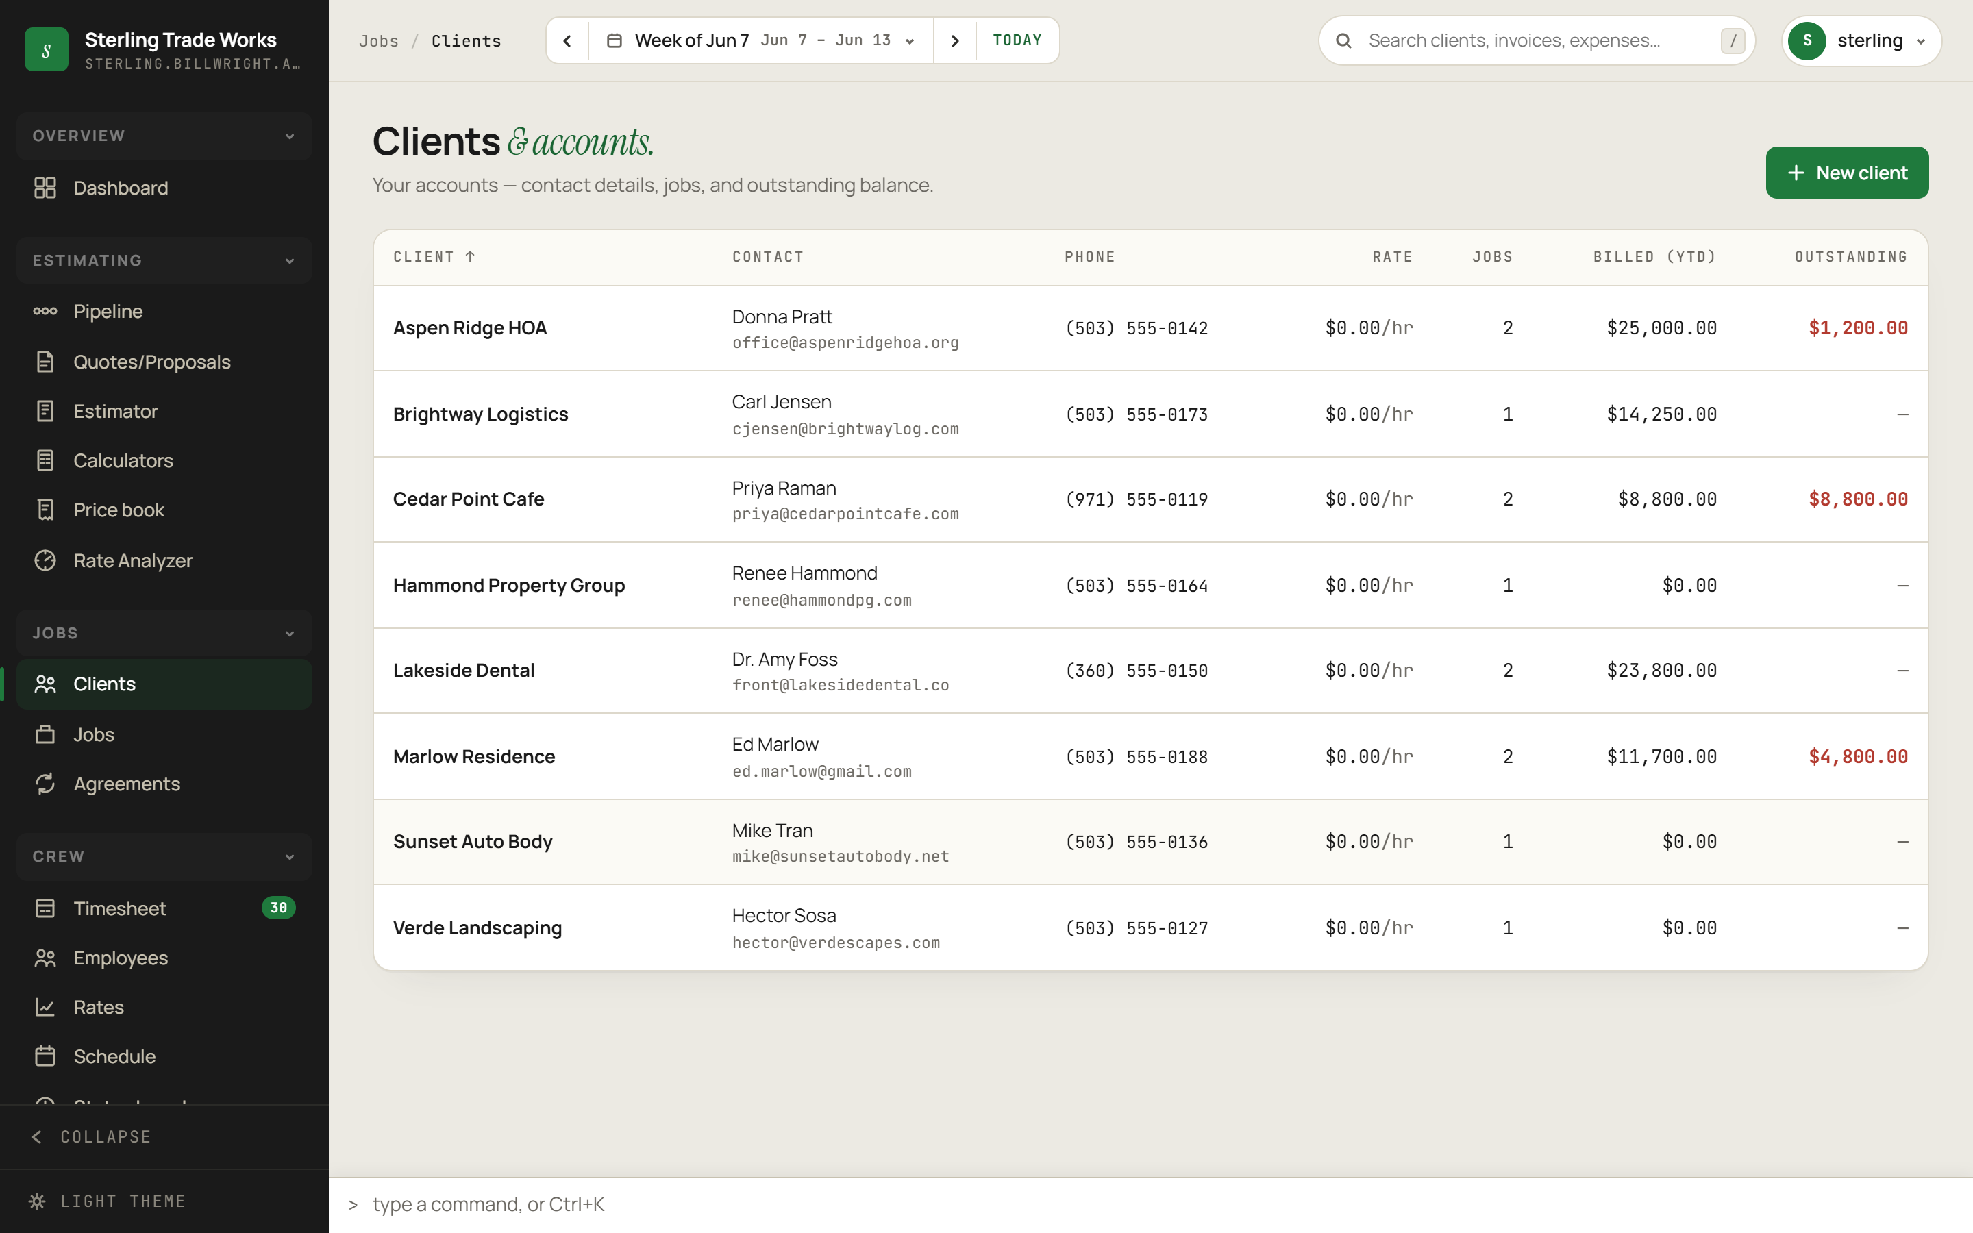Click the Agreements refresh-arrows icon
Screen dimensions: 1973x1233
pos(45,784)
